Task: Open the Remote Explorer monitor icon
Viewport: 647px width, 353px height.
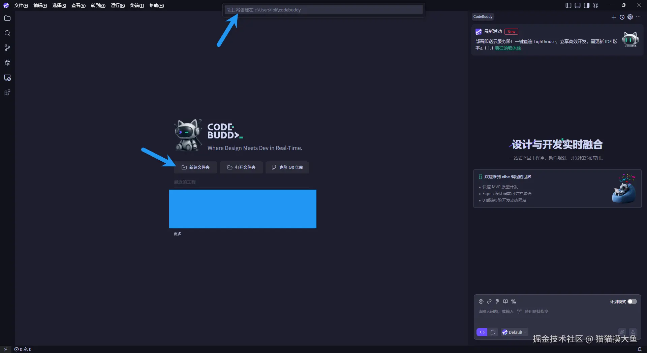Action: tap(7, 78)
